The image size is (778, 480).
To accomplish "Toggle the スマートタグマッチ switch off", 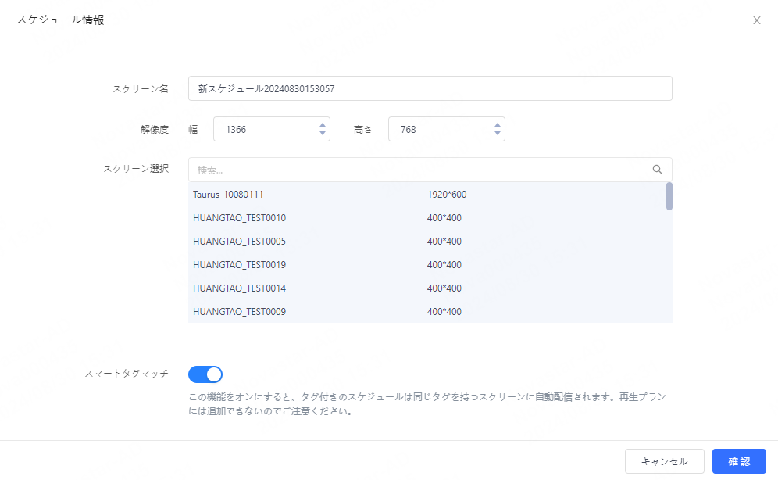I will (x=205, y=374).
